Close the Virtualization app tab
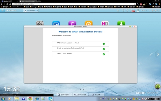Screen dimensions: 161x101 coord(37,10)
